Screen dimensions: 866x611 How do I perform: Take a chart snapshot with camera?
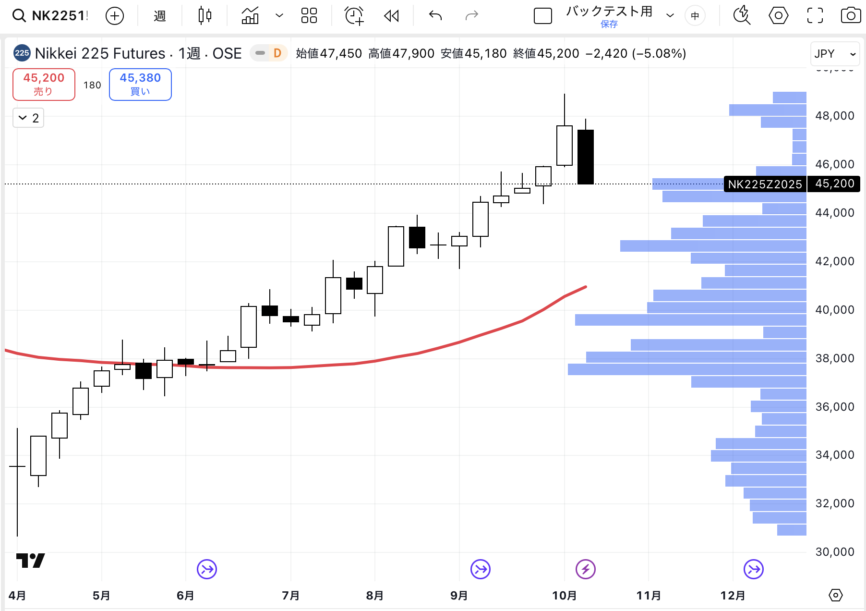tap(851, 16)
